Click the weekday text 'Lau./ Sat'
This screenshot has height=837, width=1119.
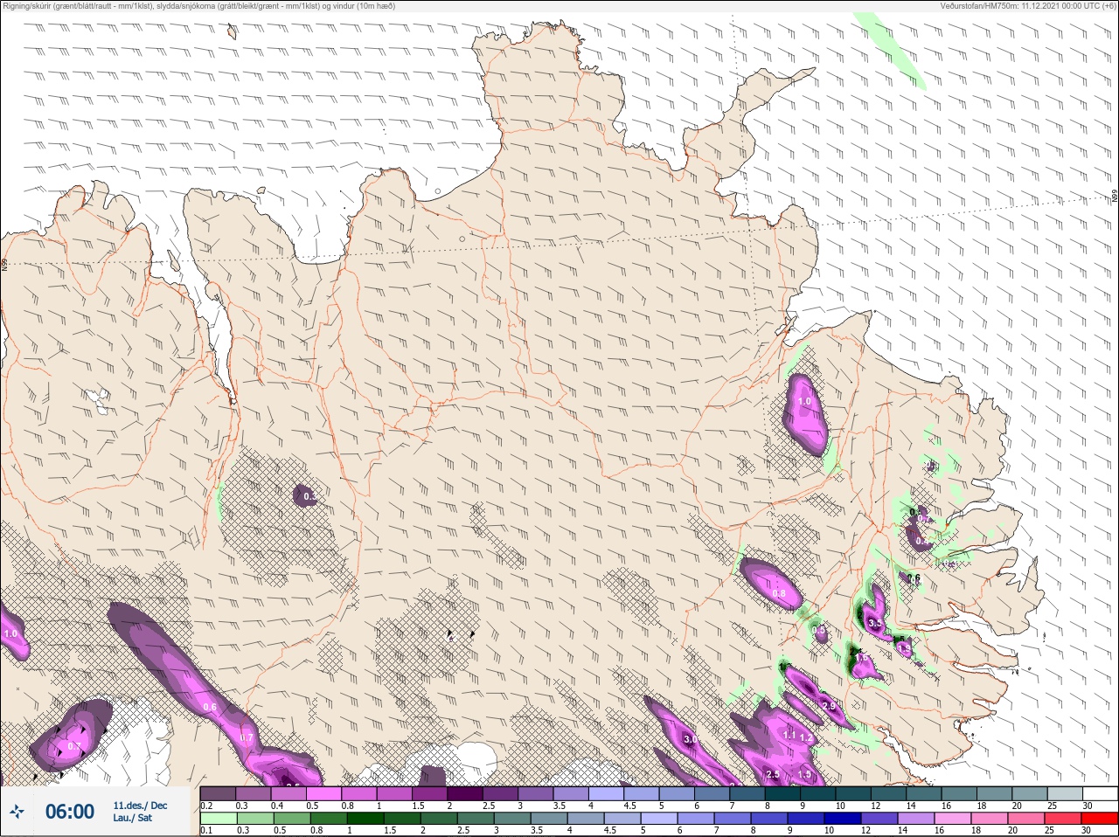click(132, 819)
